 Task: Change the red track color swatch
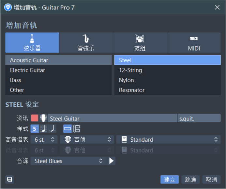click(35, 118)
